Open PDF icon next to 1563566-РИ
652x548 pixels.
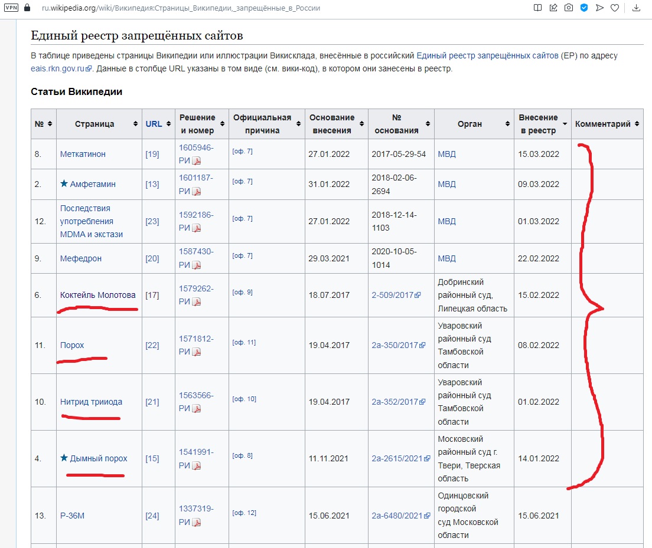pyautogui.click(x=196, y=409)
